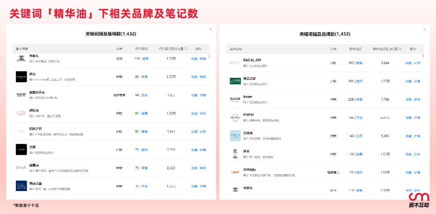Screen dimensions: 436x214
Task: Click 详情 in the 娇韵诗 row
Action: coord(203,113)
